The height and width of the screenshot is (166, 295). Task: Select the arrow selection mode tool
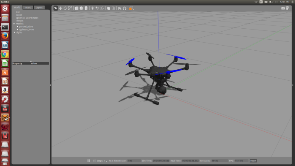[x=56, y=8]
